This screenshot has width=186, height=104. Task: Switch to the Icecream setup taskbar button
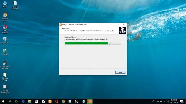pos(90,101)
